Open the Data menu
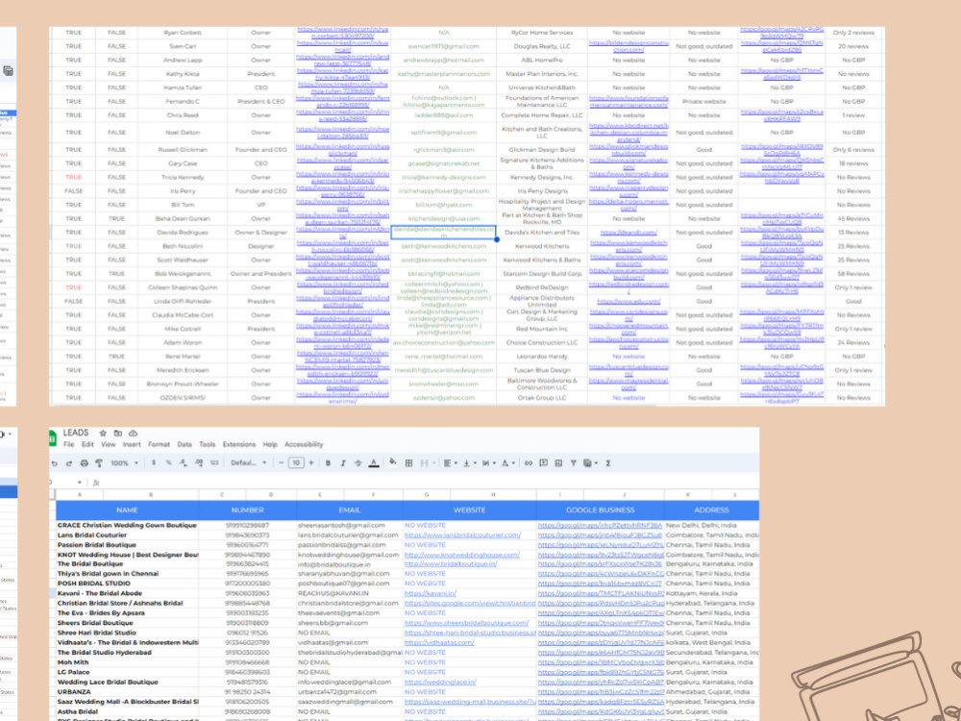Viewport: 961px width, 721px height. tap(185, 444)
